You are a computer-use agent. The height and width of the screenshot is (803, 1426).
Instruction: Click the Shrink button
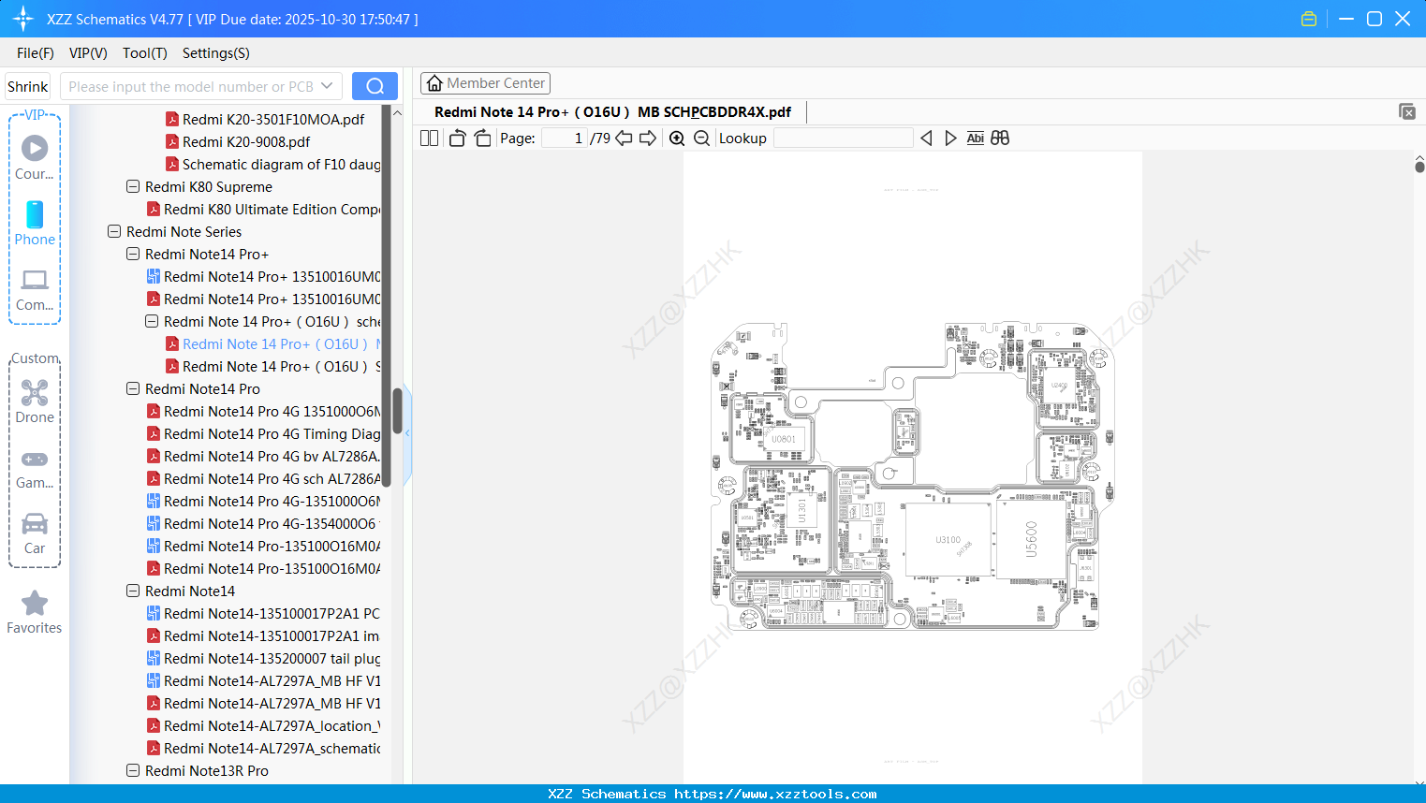(27, 86)
